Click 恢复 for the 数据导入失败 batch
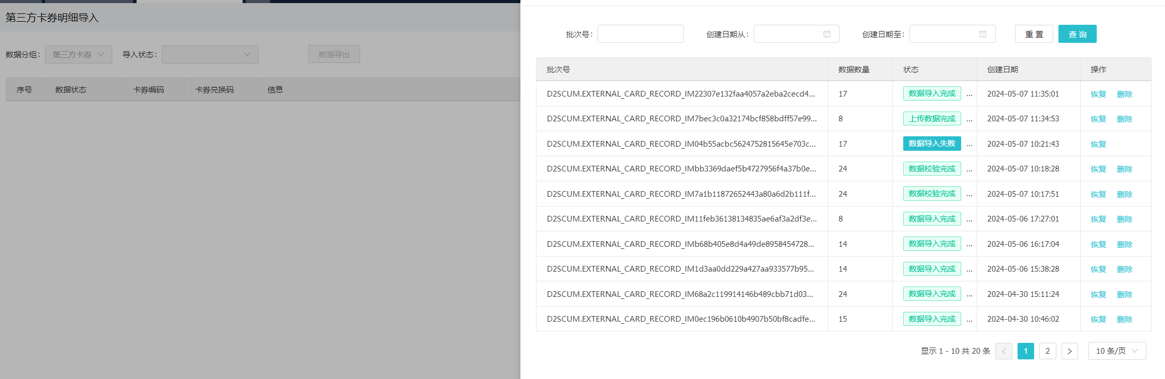This screenshot has height=379, width=1165. (x=1098, y=144)
